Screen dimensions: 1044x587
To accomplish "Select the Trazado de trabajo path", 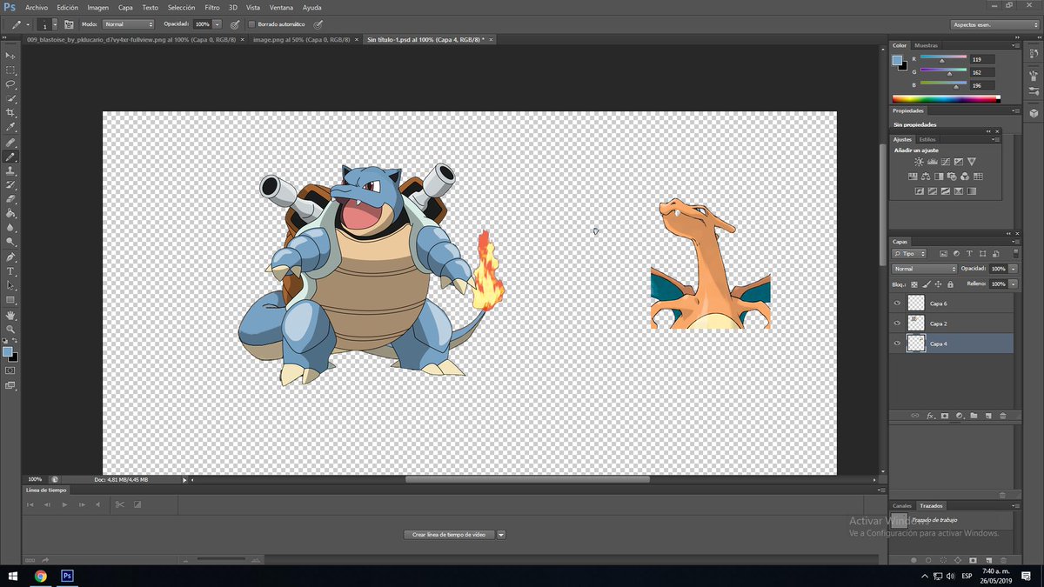I will click(951, 521).
